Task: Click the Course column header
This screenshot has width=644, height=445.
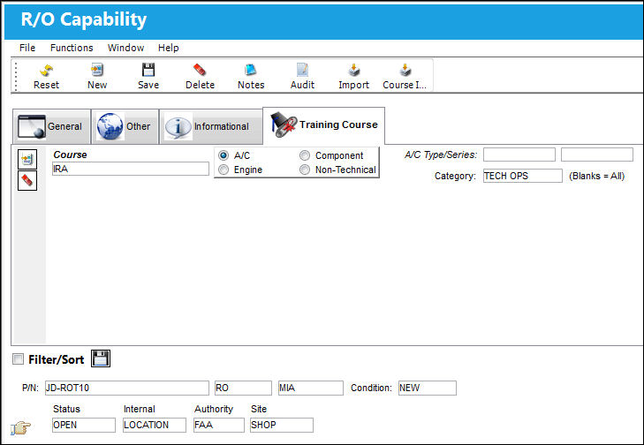Action: pos(70,155)
